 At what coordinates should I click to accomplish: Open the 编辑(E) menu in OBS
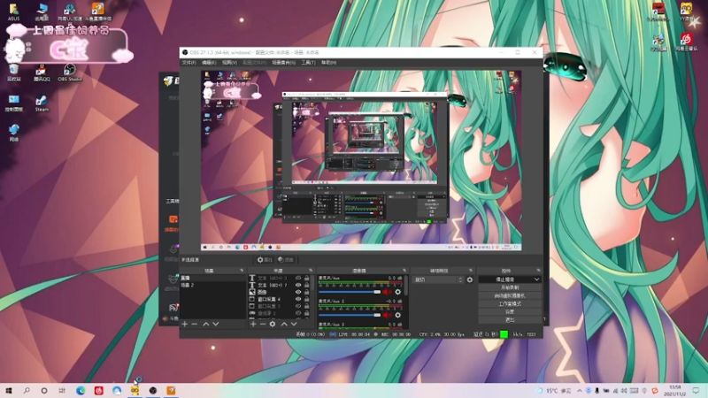point(209,63)
